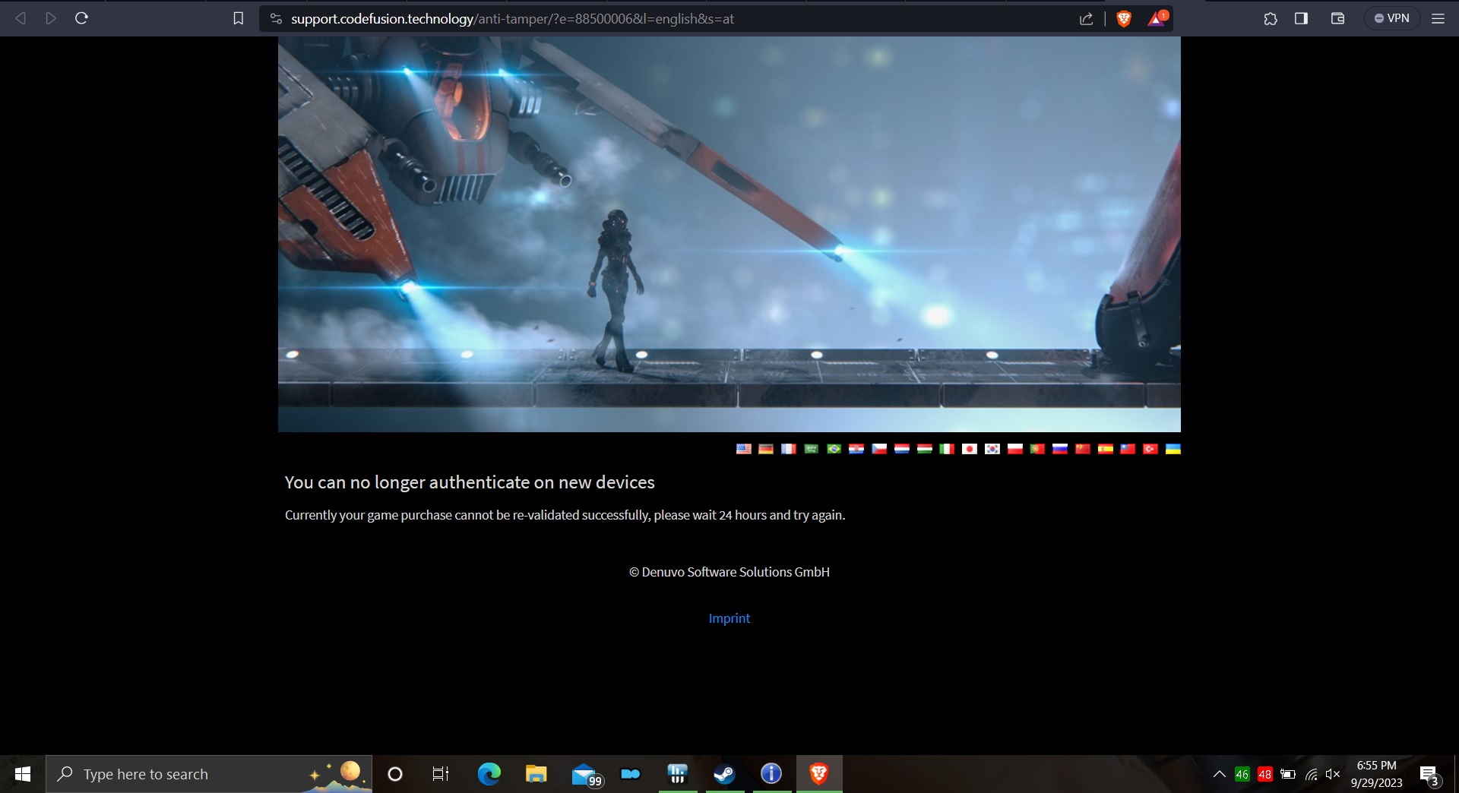Share the current page
This screenshot has width=1459, height=793.
[1085, 18]
